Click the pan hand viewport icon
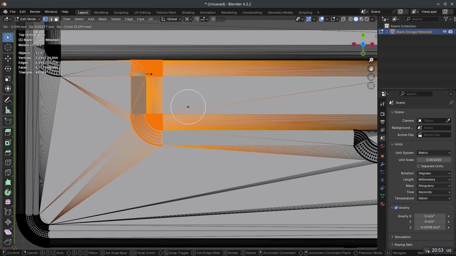This screenshot has height=256, width=456. click(x=371, y=69)
